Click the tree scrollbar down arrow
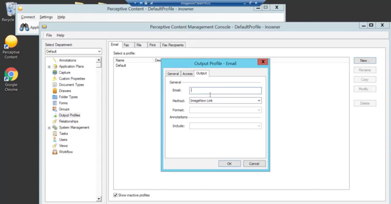This screenshot has height=204, width=391. tap(99, 199)
